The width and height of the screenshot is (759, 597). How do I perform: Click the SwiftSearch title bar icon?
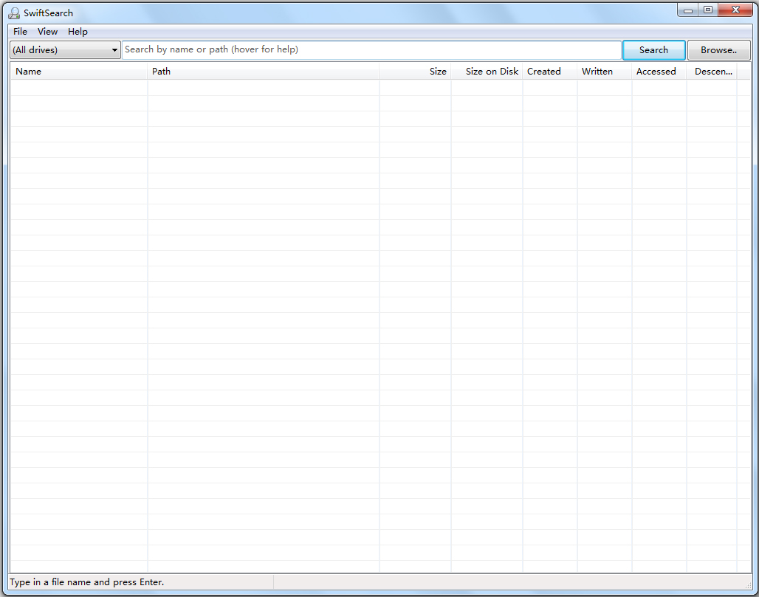(15, 13)
